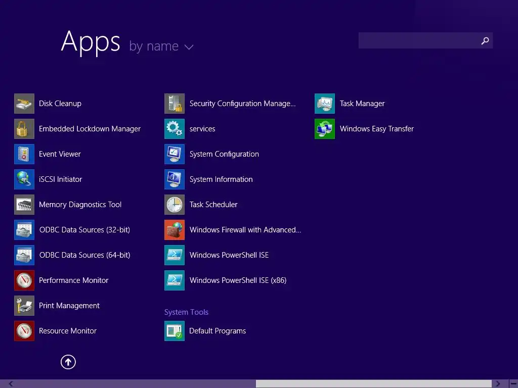
Task: Click the 'Memory Diagnostics Tool' label
Action: coord(80,205)
